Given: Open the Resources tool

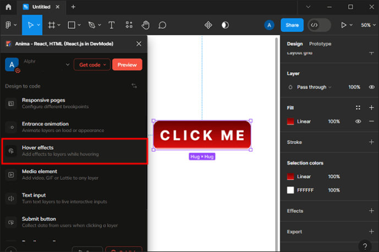Looking at the screenshot, I should point(129,25).
